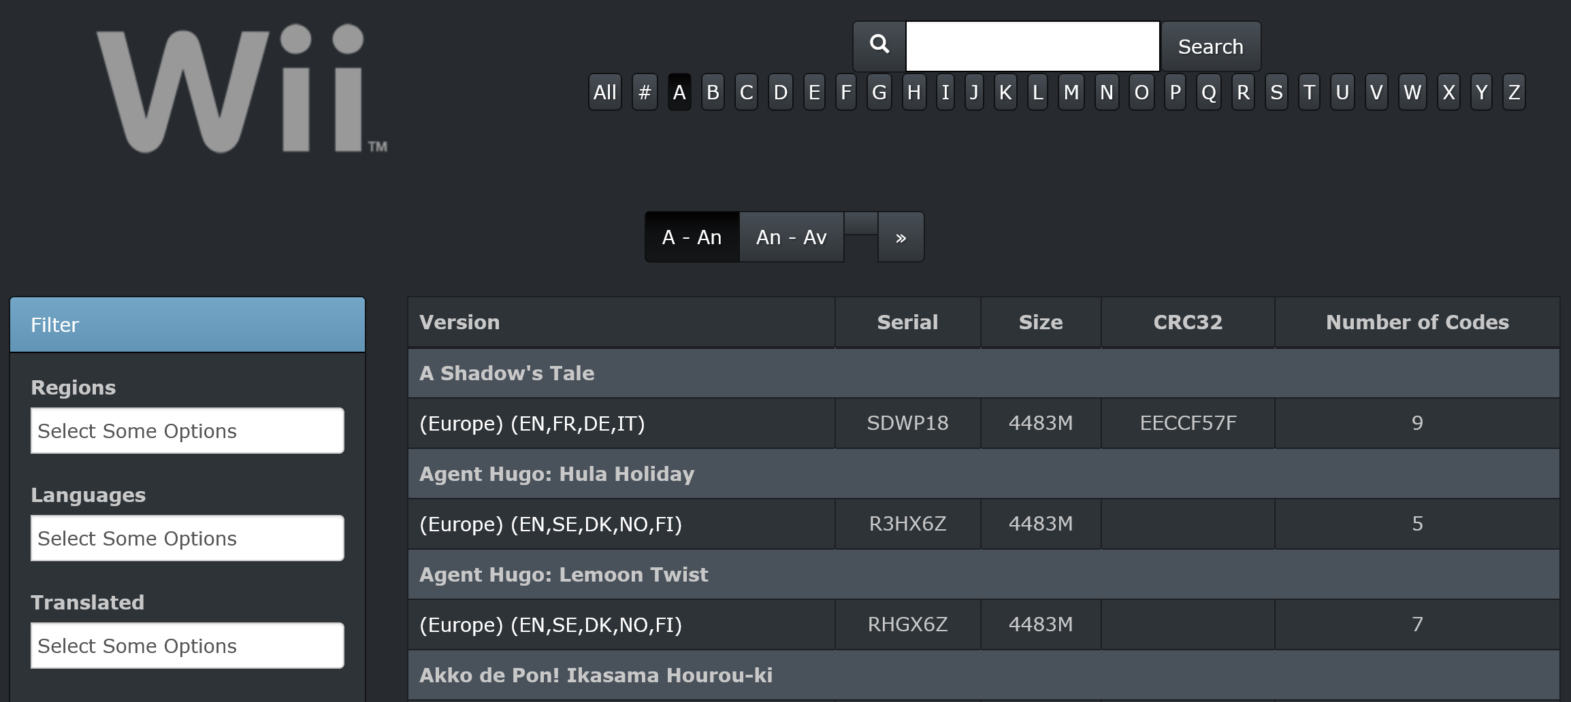This screenshot has height=702, width=1571.
Task: Select letter O in the index
Action: point(1141,92)
